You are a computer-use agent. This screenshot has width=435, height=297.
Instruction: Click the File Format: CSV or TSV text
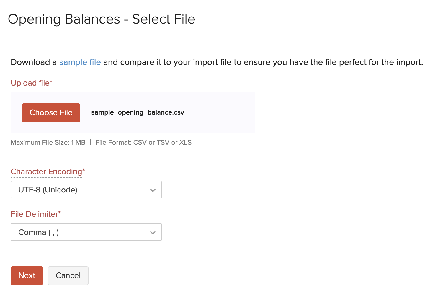[x=143, y=142]
